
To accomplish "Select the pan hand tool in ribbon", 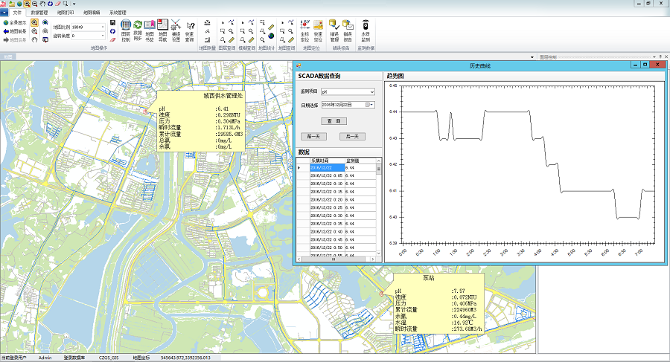I will coord(35,41).
